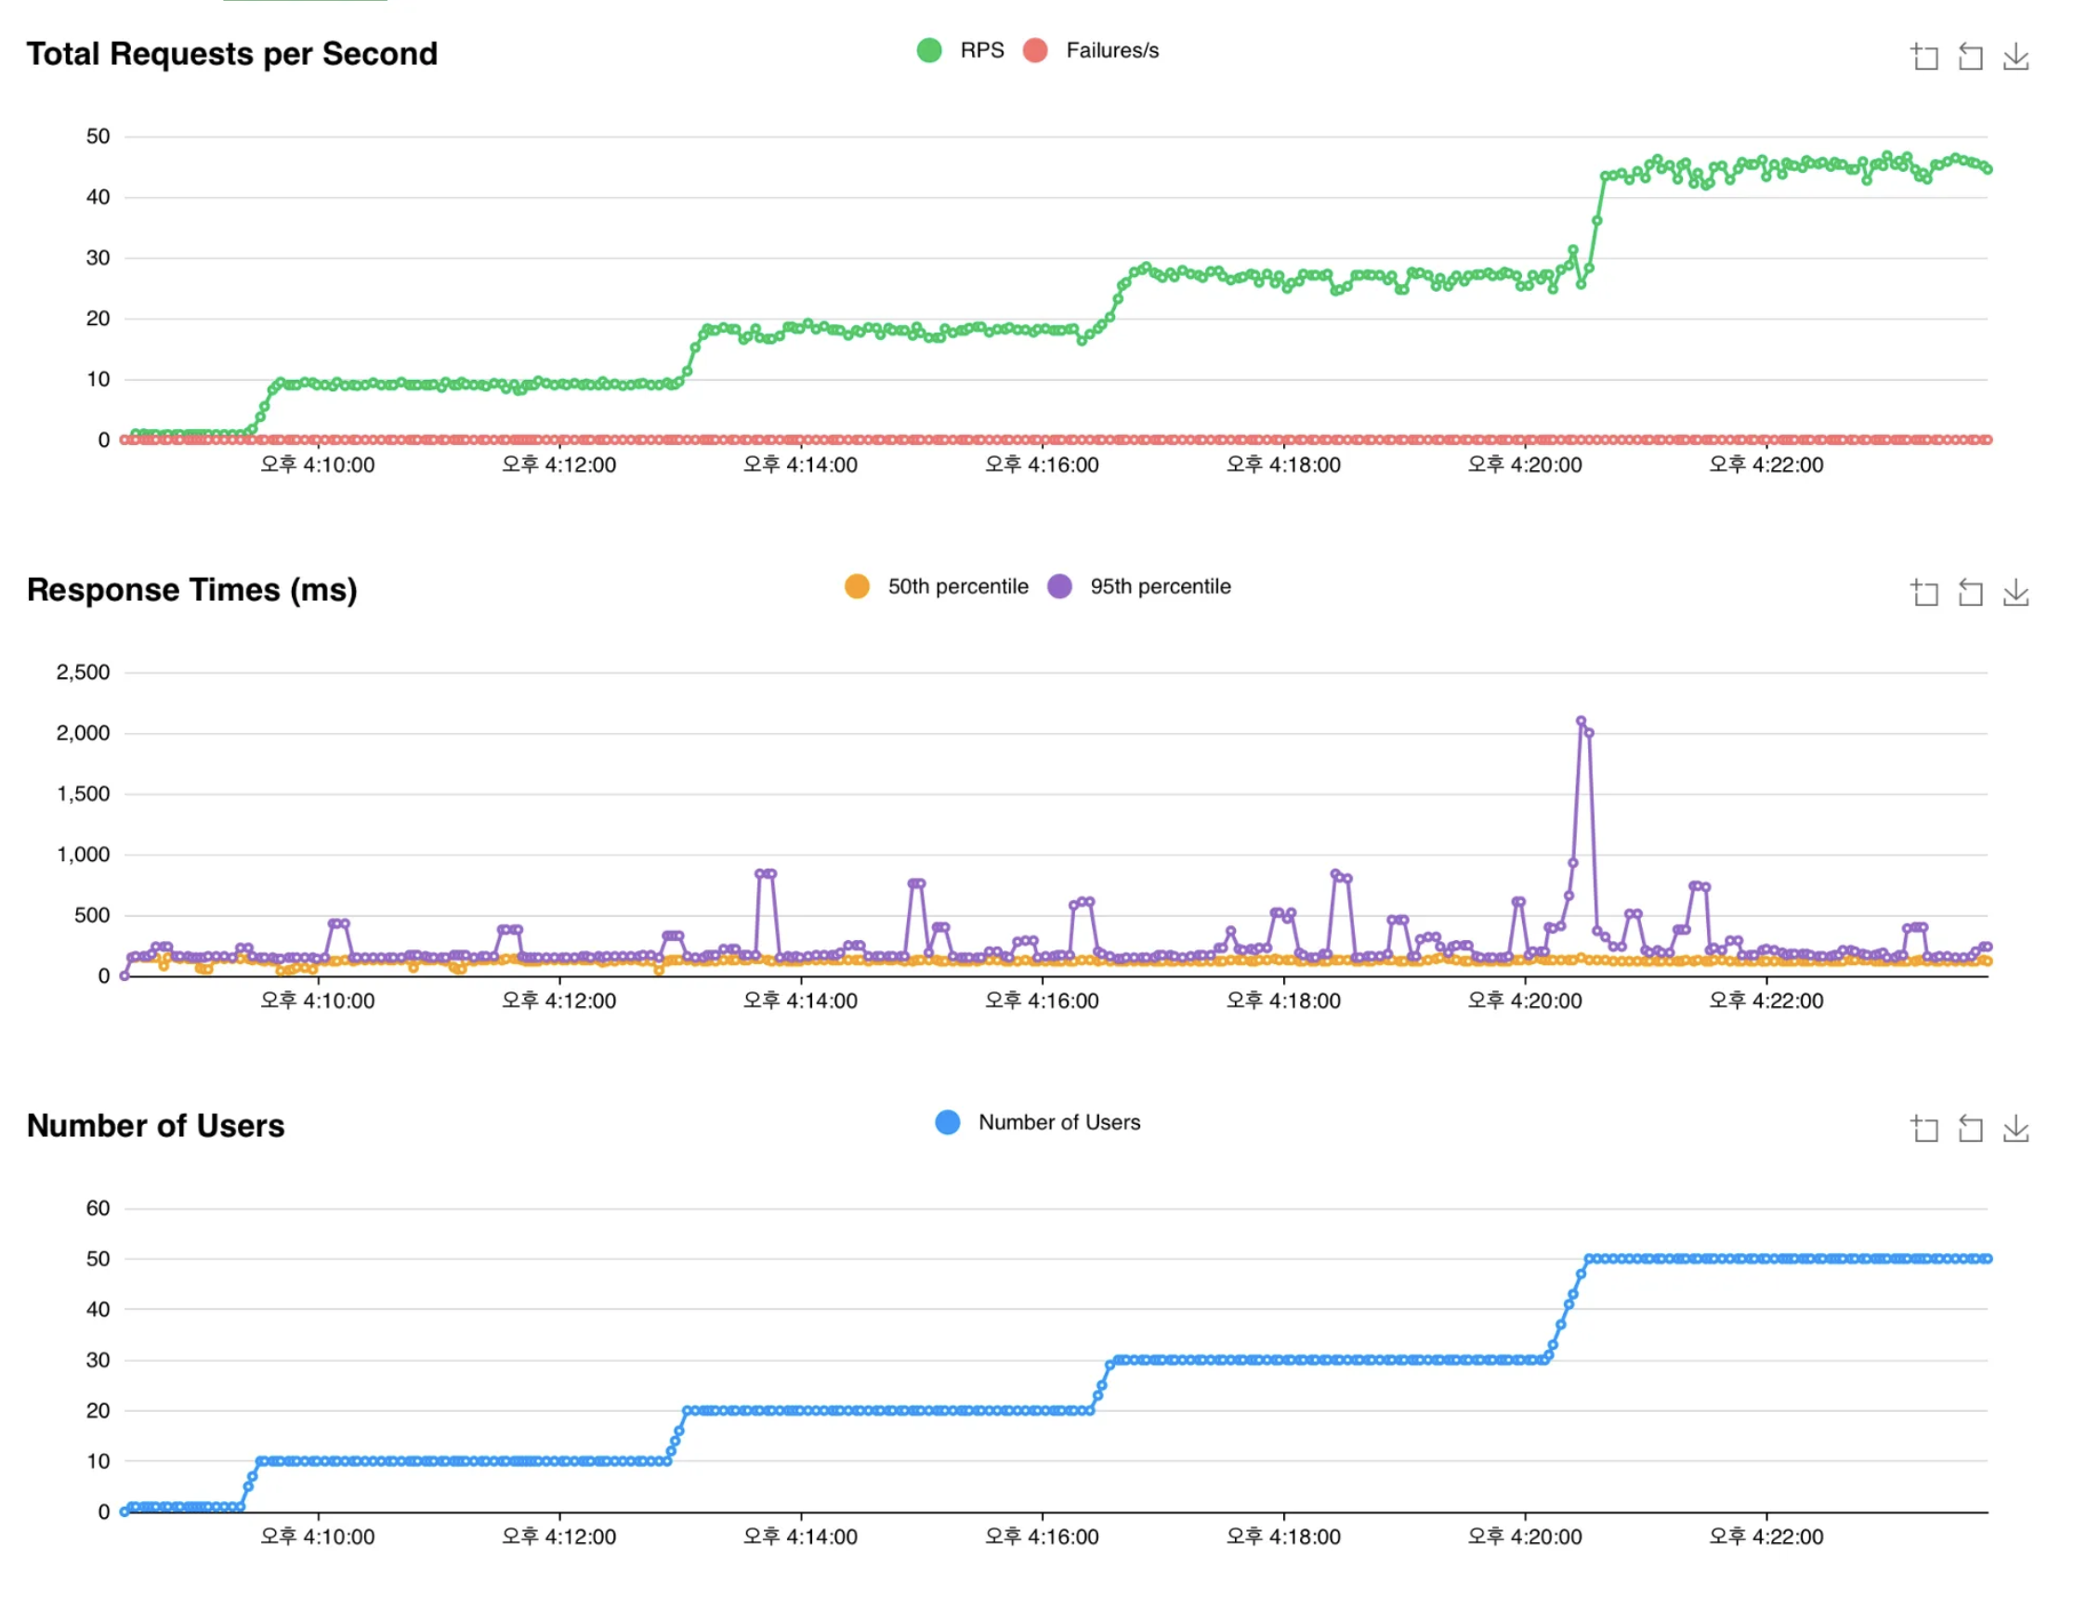Toggle RPS series in legend
This screenshot has height=1609, width=2074.
(982, 50)
